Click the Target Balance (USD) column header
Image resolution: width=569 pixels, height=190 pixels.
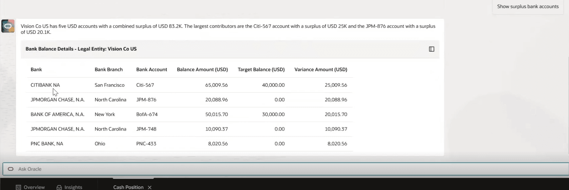(x=261, y=69)
